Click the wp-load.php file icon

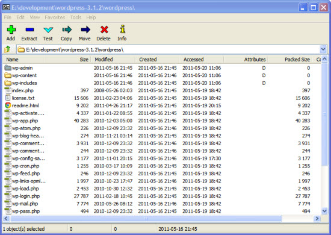(x=8, y=189)
